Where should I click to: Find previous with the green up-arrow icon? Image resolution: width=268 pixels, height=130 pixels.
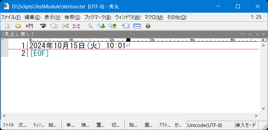tap(112, 26)
